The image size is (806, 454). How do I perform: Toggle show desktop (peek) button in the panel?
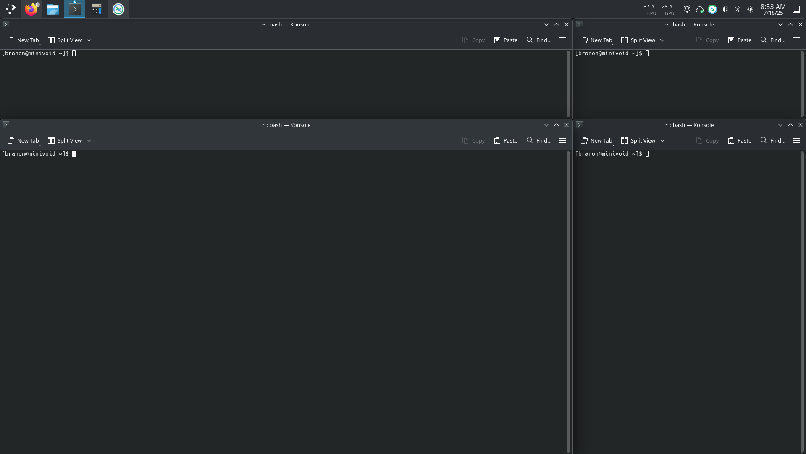[796, 9]
